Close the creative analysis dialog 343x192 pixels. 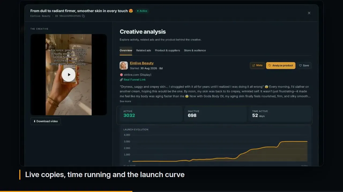coord(309,13)
